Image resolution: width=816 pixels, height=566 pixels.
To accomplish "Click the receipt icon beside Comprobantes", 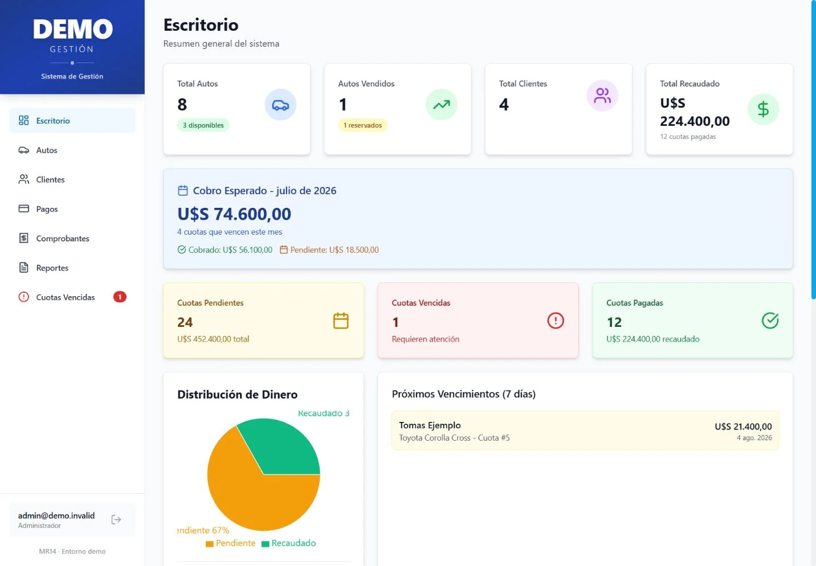I will [23, 238].
